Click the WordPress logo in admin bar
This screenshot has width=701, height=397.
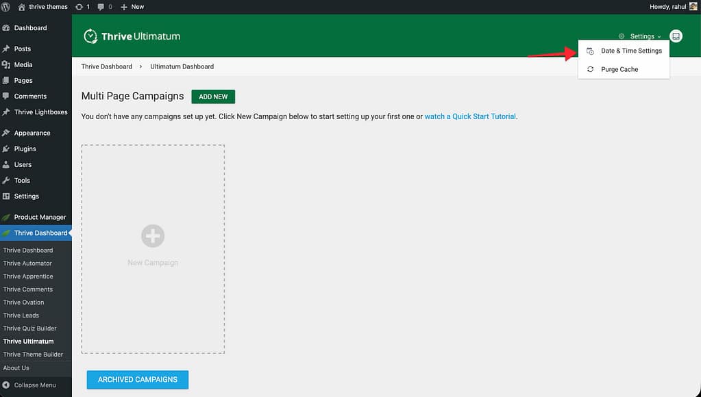(6, 7)
